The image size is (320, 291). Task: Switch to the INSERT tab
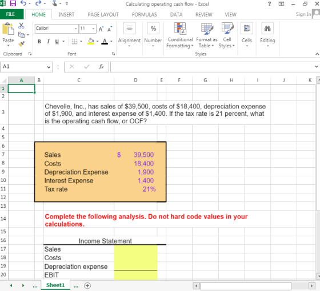coord(66,15)
